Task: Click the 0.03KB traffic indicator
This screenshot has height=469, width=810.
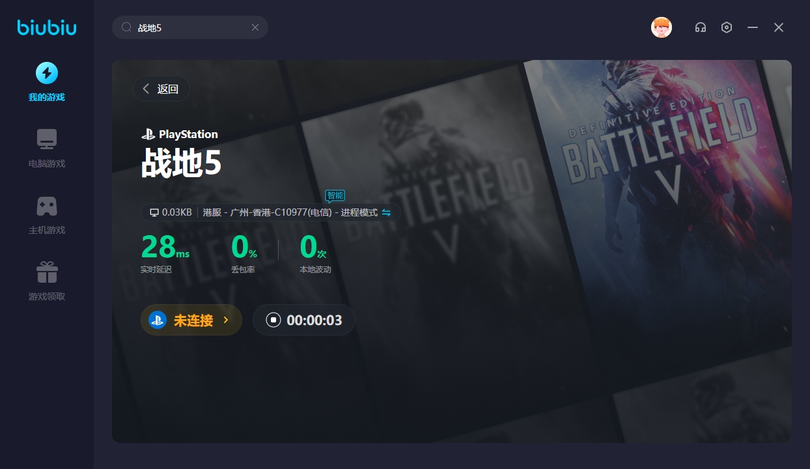Action: (171, 212)
